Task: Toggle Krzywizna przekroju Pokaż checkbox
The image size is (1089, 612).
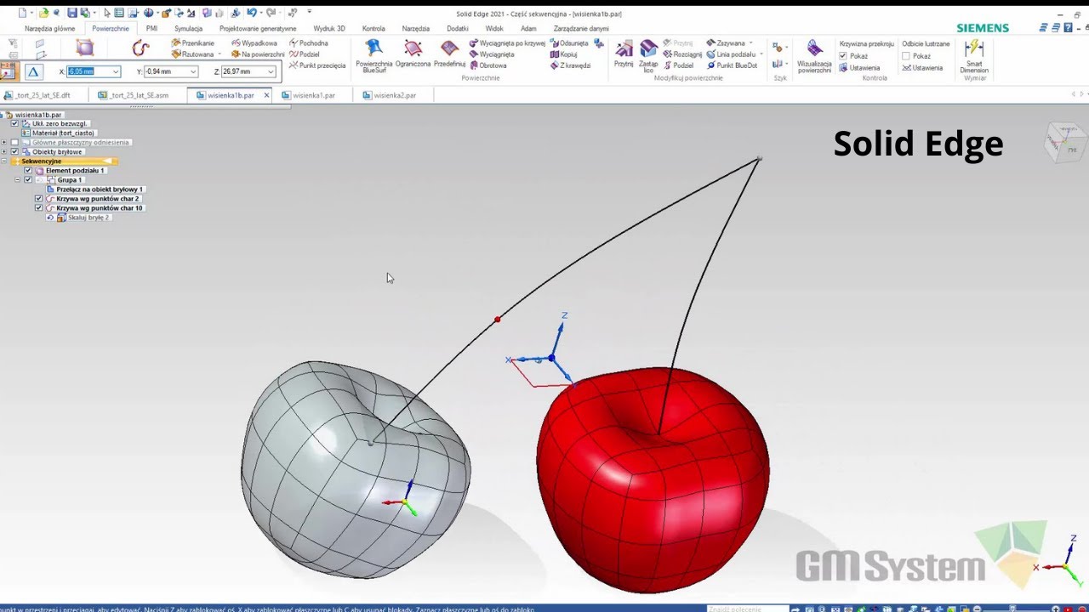Action: (843, 56)
